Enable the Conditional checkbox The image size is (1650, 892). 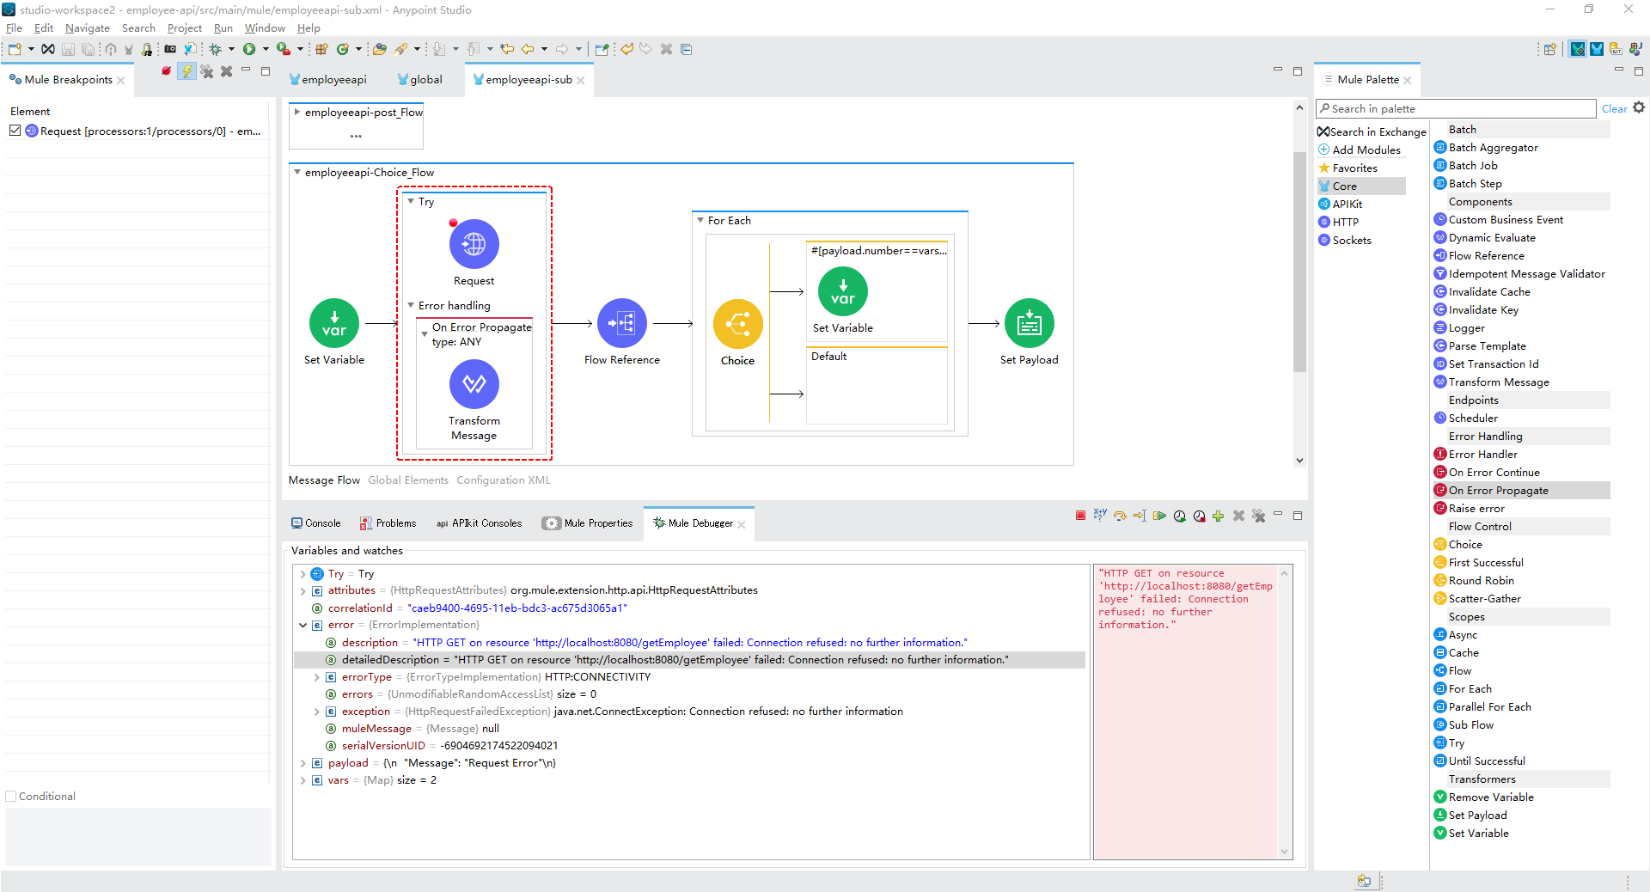pos(11,797)
